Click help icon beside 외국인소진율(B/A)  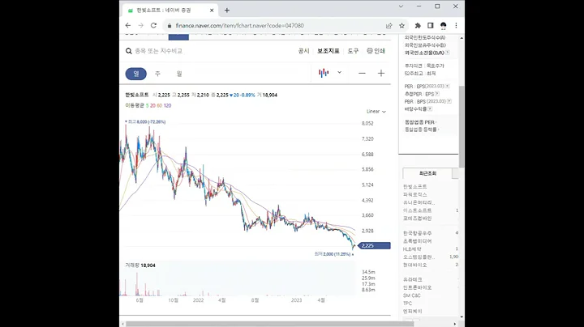point(447,53)
